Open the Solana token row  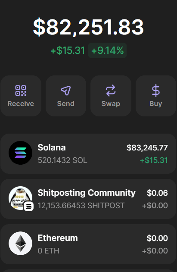tap(88, 154)
